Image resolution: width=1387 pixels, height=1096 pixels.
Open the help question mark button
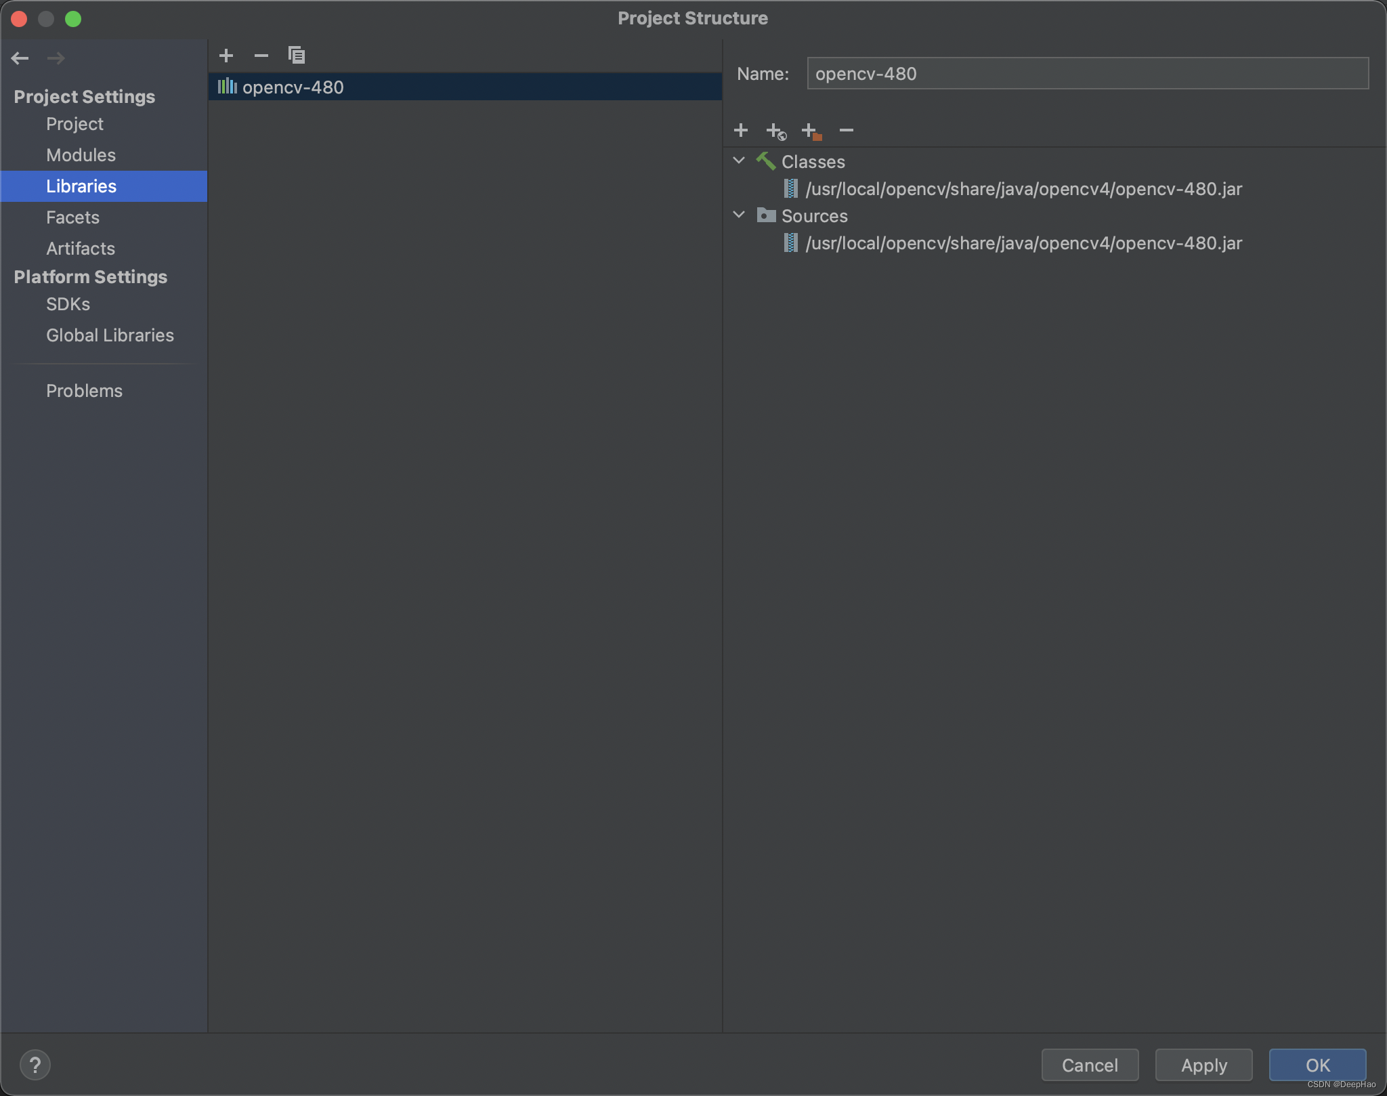pyautogui.click(x=35, y=1065)
